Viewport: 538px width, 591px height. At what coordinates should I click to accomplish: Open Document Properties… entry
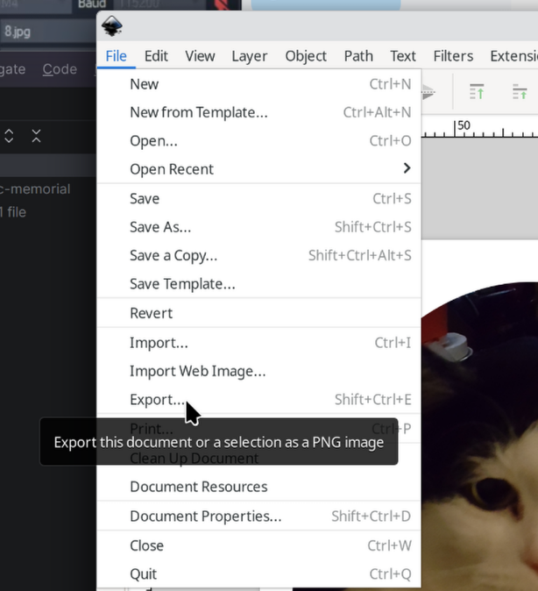click(258, 516)
